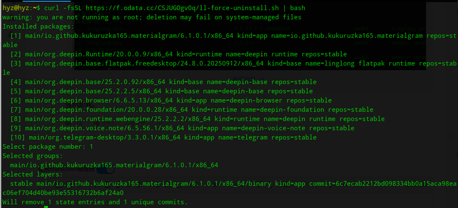
Task: Click the "Select package number: 1" line
Action: [x=48, y=147]
